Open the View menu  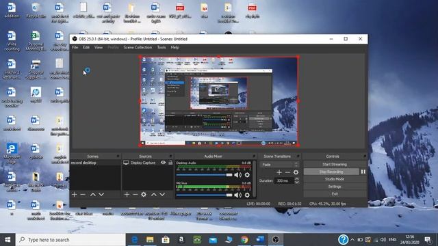[99, 47]
